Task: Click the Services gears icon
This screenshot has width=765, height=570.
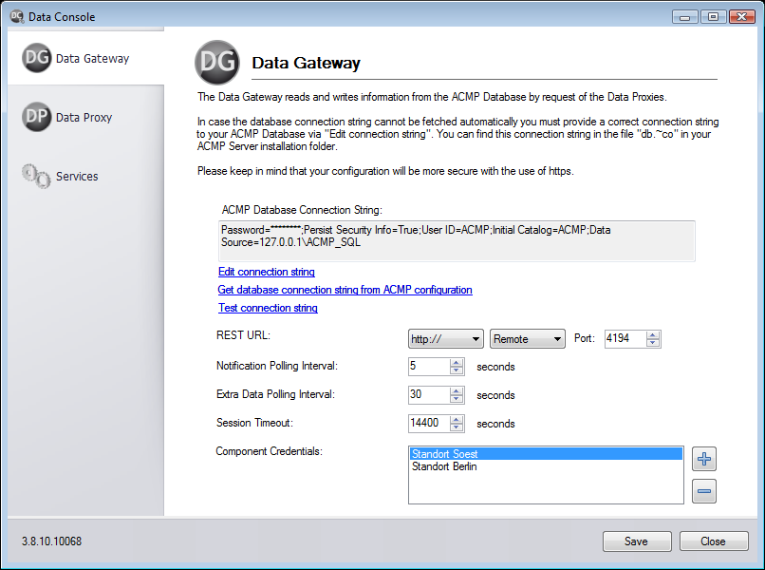Action: click(x=36, y=177)
